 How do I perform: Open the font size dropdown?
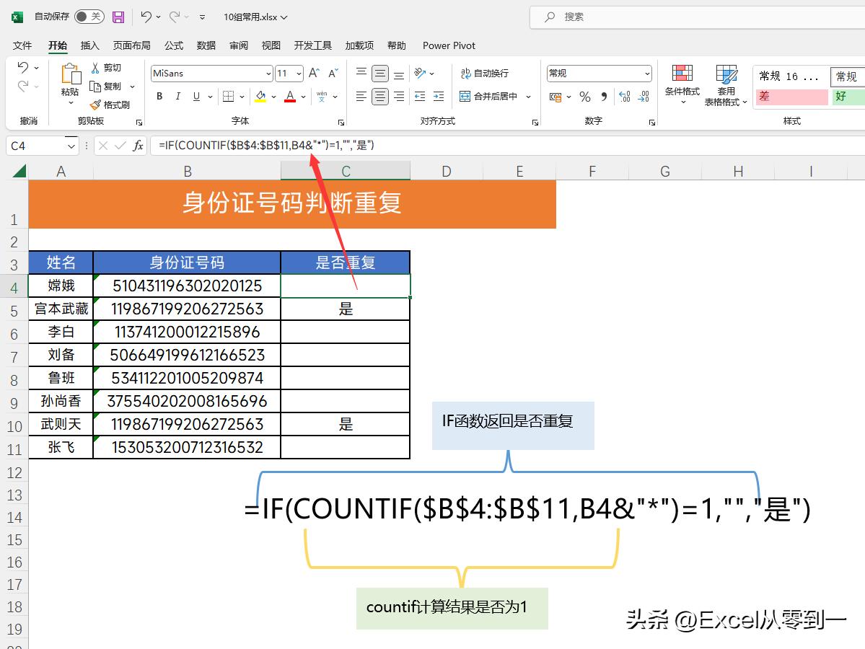tap(298, 73)
